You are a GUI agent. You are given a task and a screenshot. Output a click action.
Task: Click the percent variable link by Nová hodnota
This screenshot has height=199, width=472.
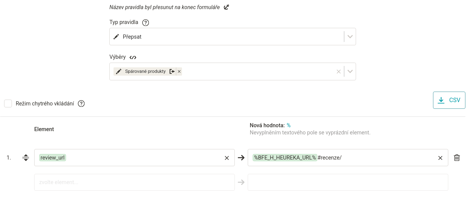tap(289, 125)
